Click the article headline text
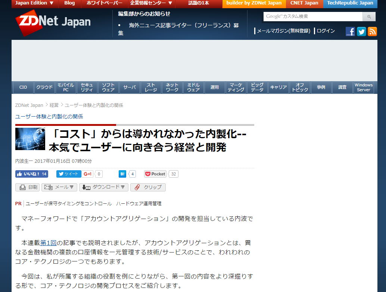The height and width of the screenshot is (292, 386). 148,140
